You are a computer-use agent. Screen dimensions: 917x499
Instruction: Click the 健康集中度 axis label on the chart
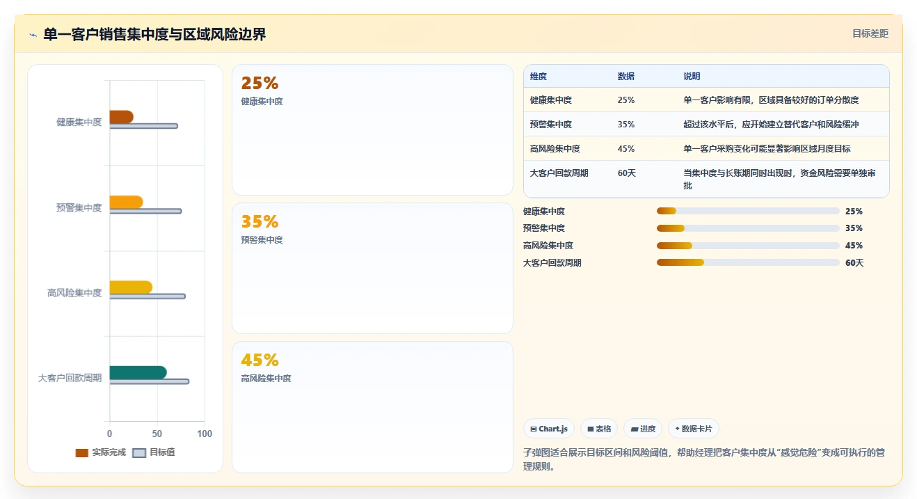[79, 122]
